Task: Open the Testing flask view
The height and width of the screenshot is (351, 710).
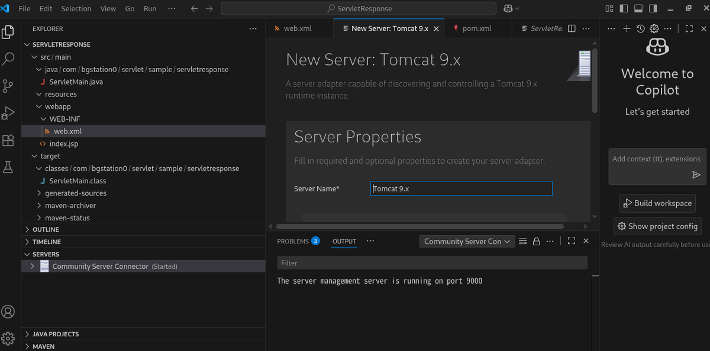Action: 8,167
